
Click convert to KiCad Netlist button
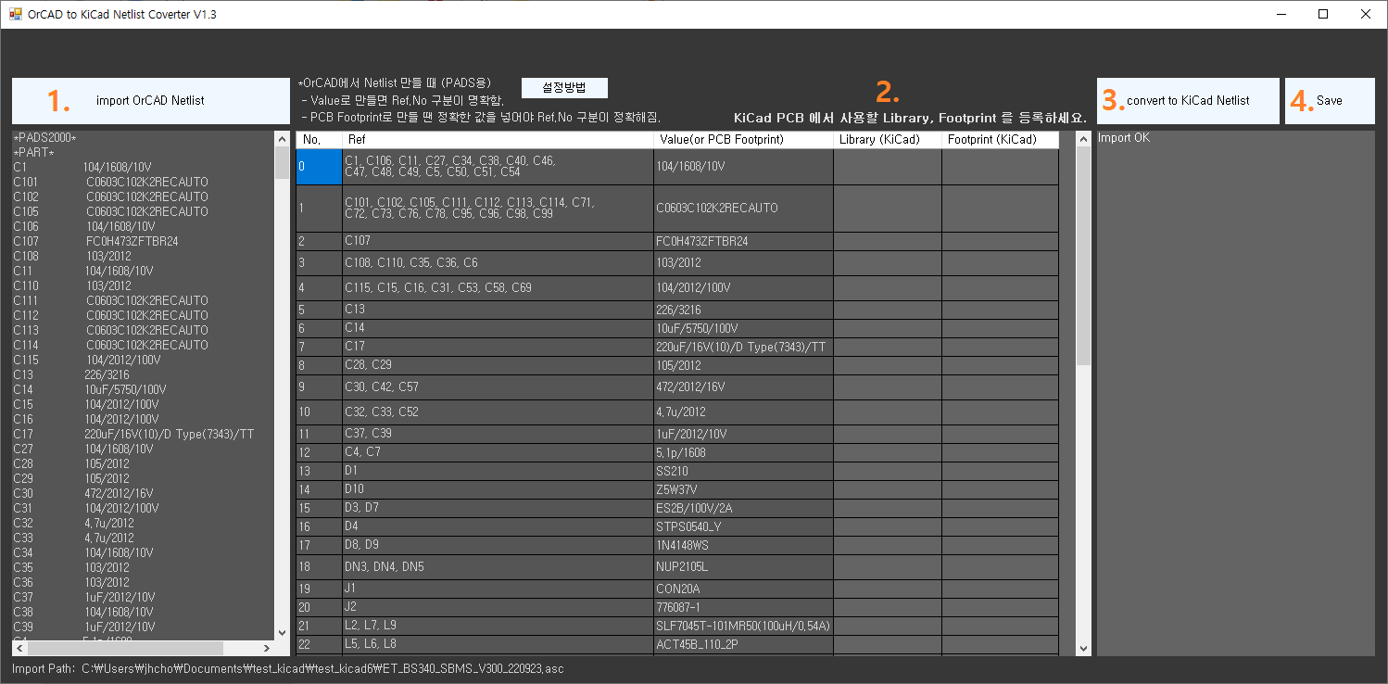click(1188, 101)
